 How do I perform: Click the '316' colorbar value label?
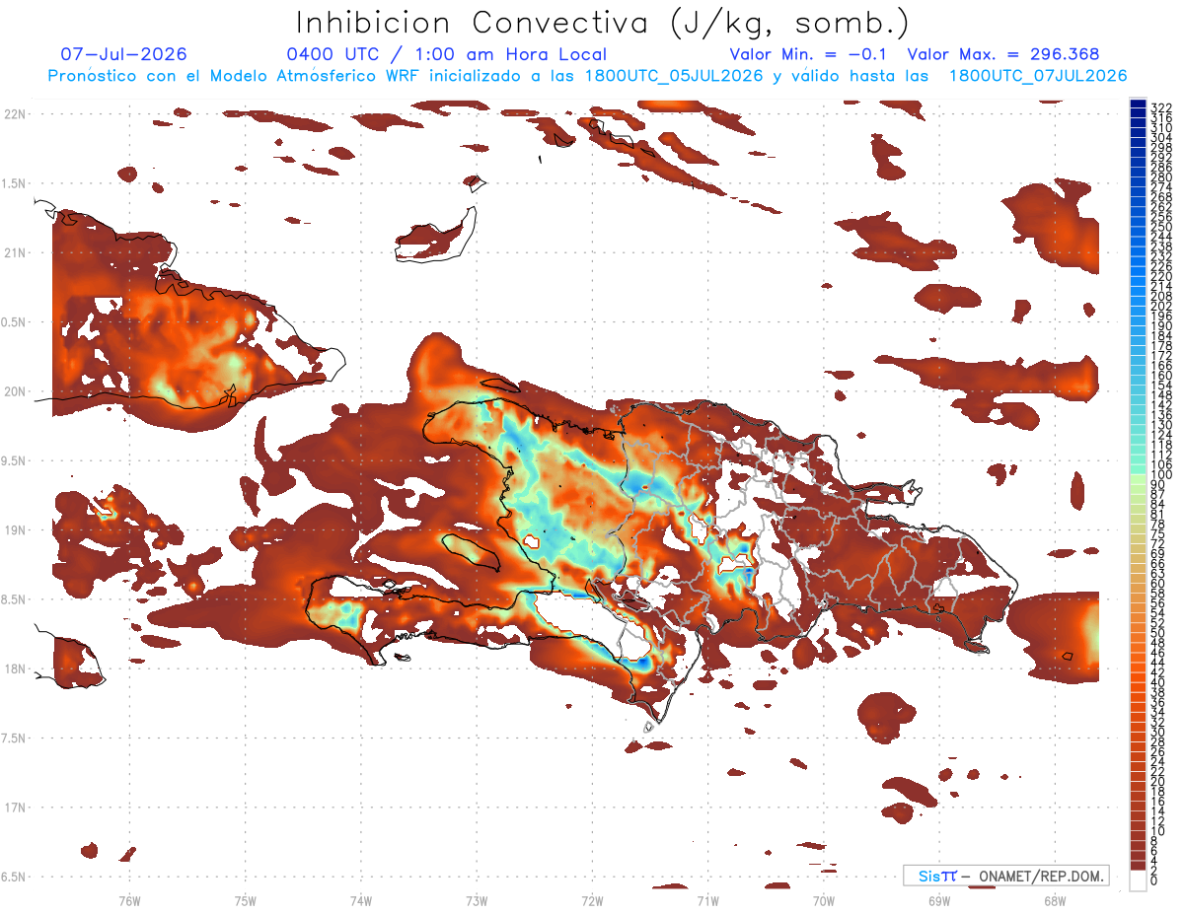click(1161, 118)
